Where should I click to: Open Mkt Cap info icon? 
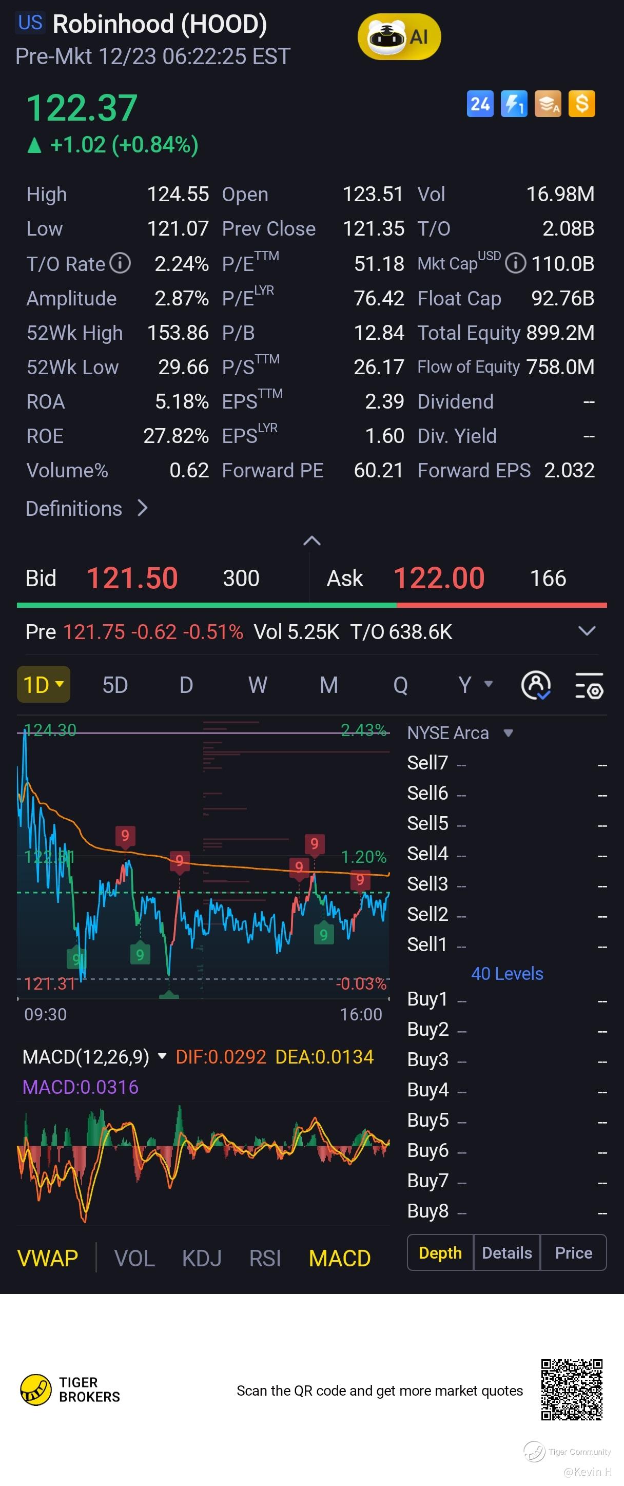coord(515,264)
